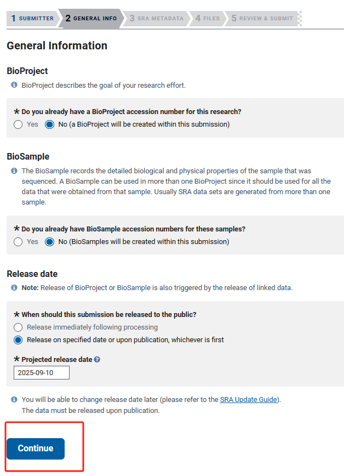Viewport: 344px width, 476px height.
Task: Click the Continue button
Action: 36,449
